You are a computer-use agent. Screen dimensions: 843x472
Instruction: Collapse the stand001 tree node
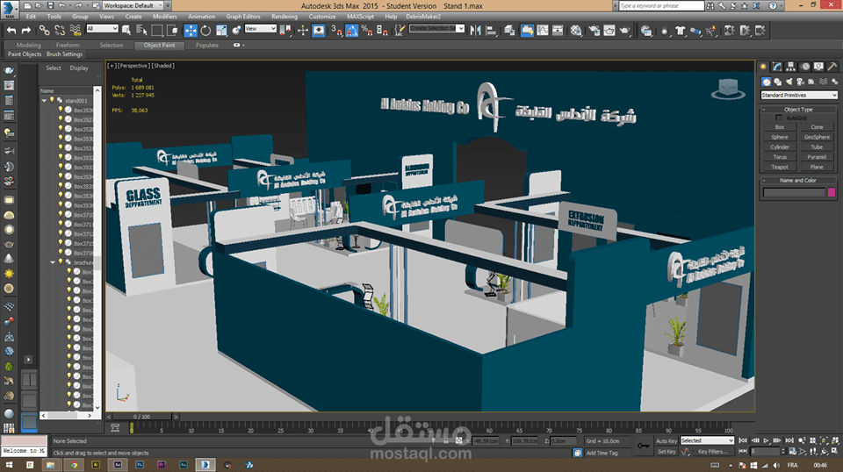tap(44, 100)
